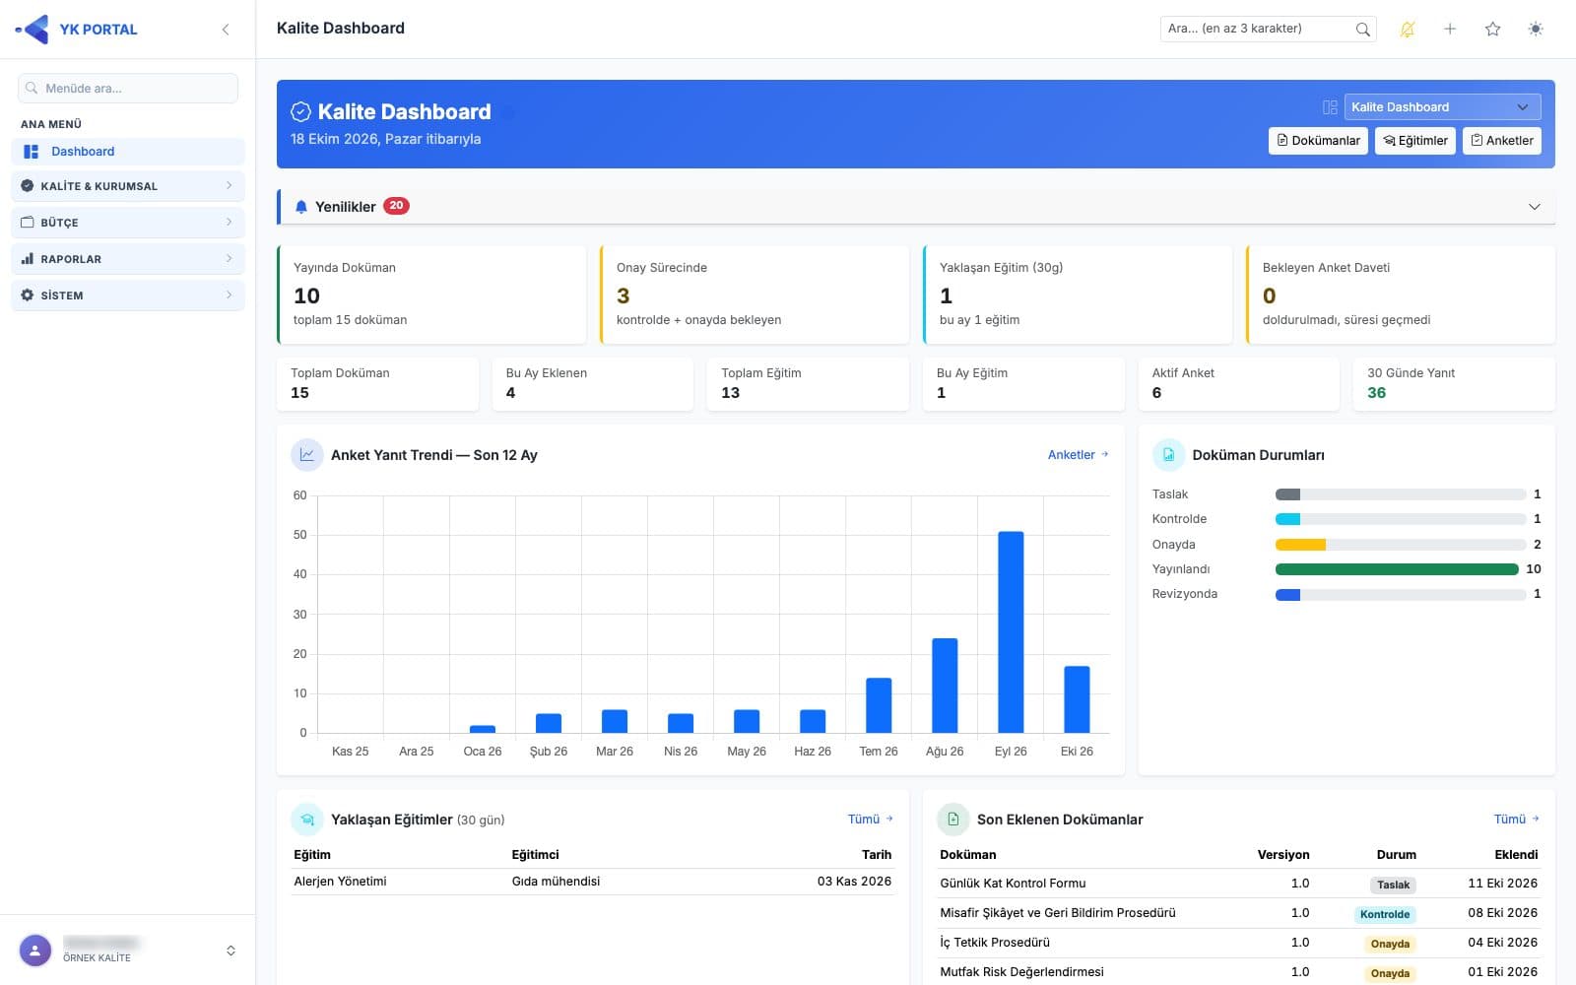Expand the Kalite & Kurumsal menu
The height and width of the screenshot is (985, 1576).
[x=128, y=186]
